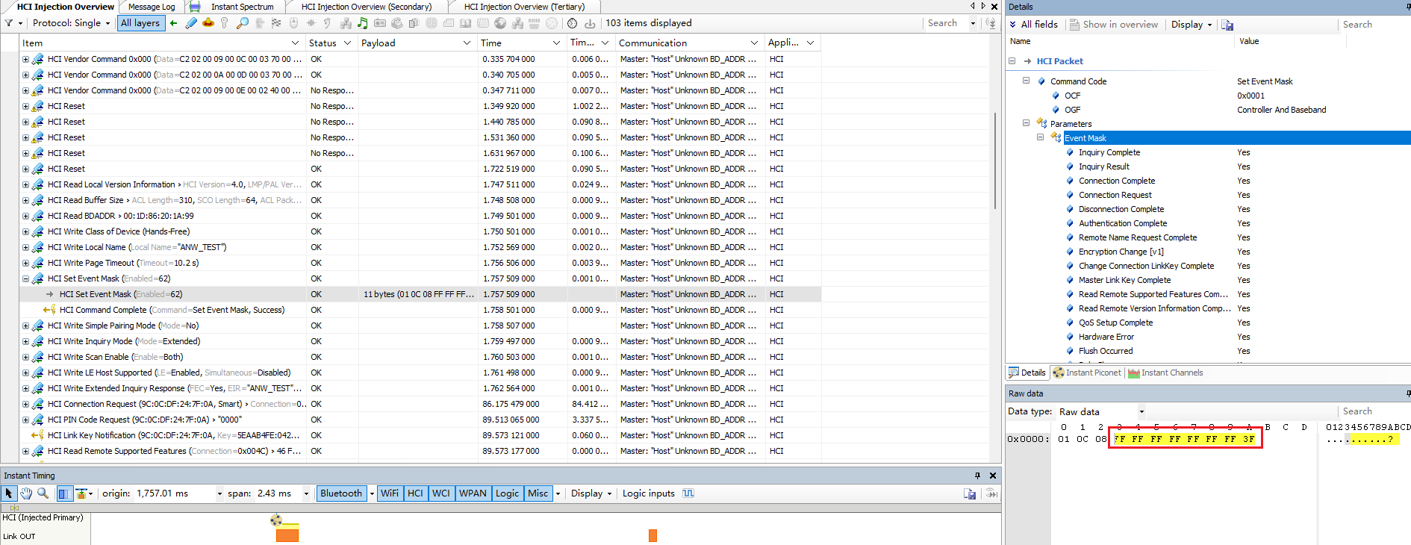The image size is (1411, 545).
Task: Expand the HCI Write Local Name row
Action: tap(25, 247)
